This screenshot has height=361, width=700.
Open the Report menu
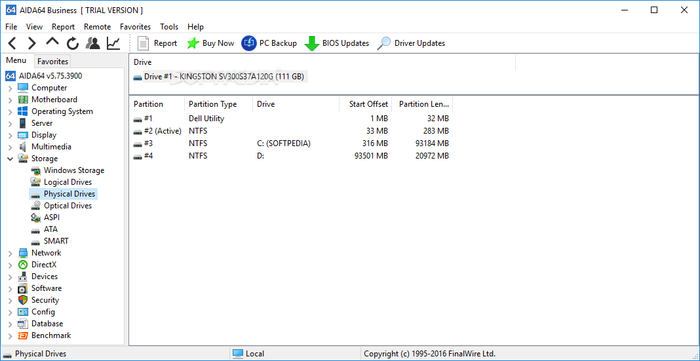click(x=63, y=27)
